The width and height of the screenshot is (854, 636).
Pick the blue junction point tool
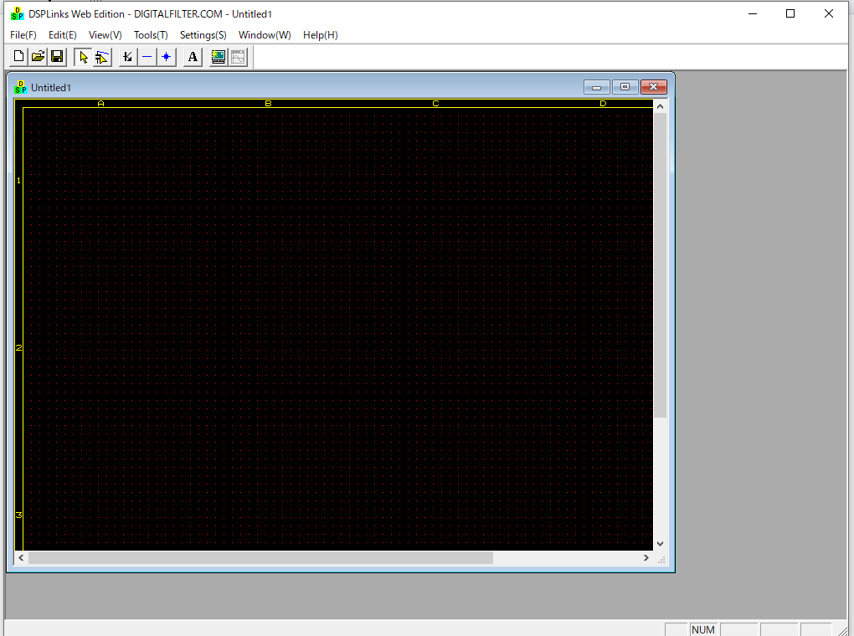(x=166, y=57)
